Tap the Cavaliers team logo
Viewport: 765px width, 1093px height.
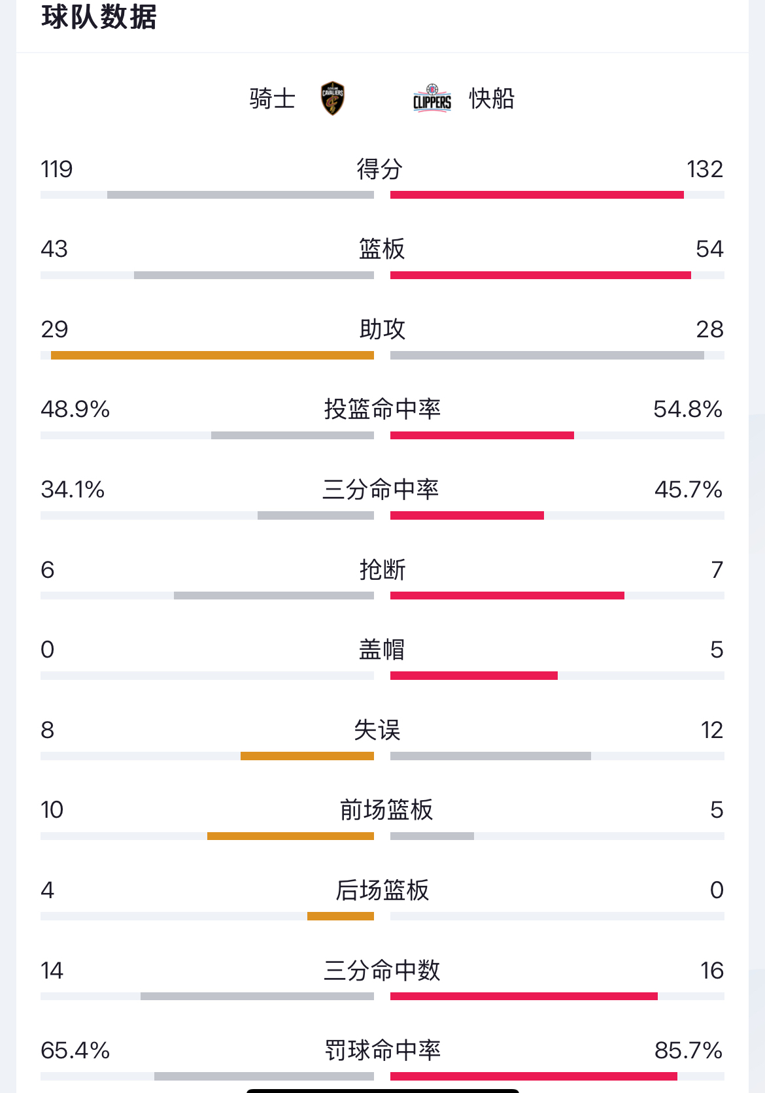[x=333, y=99]
